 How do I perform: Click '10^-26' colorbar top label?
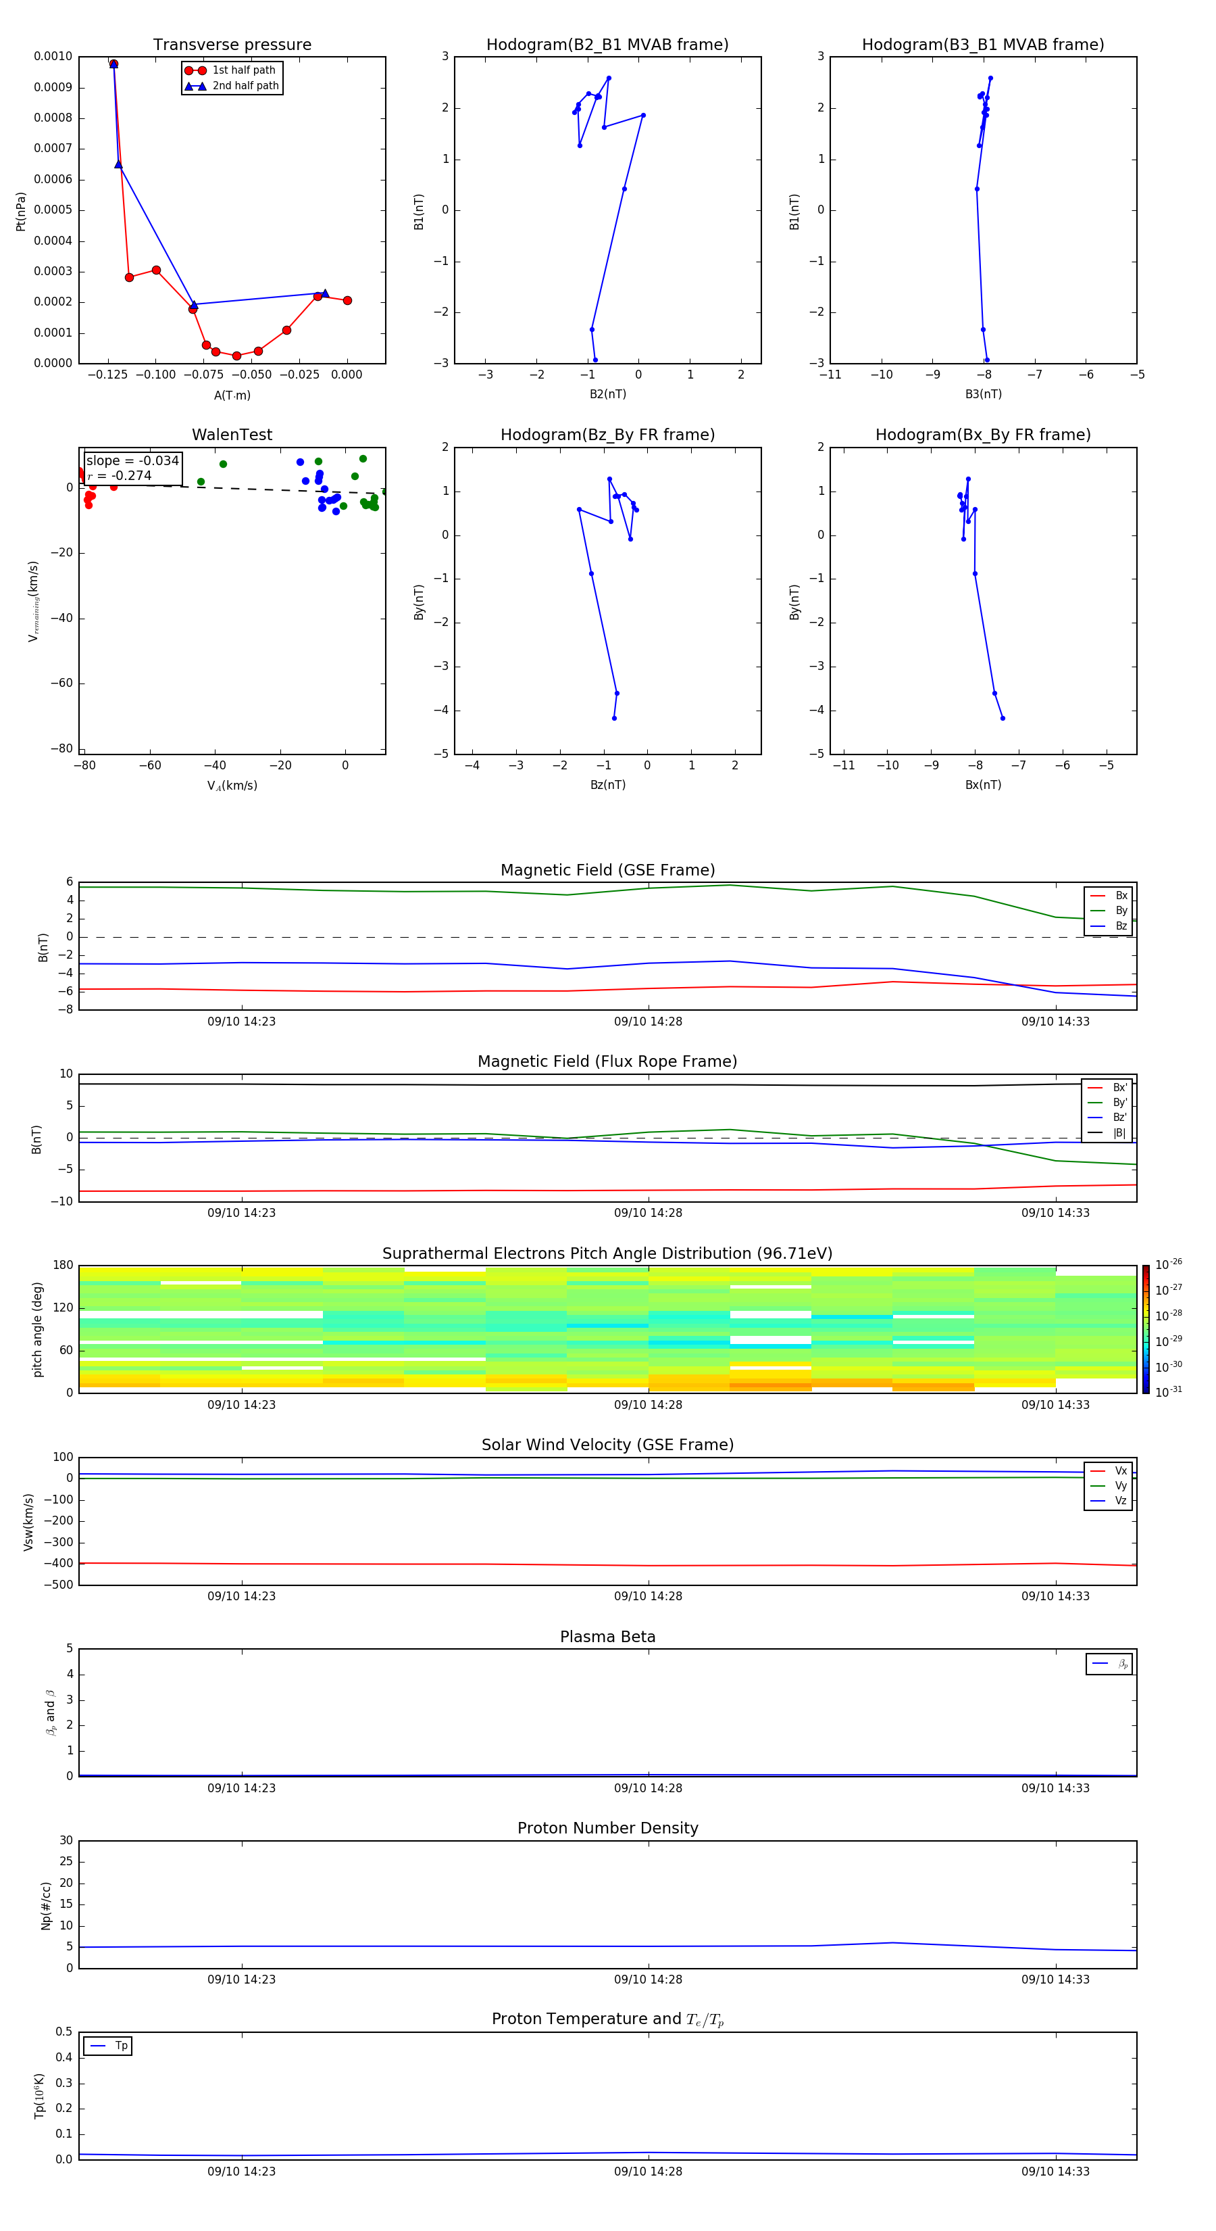(x=1169, y=1264)
